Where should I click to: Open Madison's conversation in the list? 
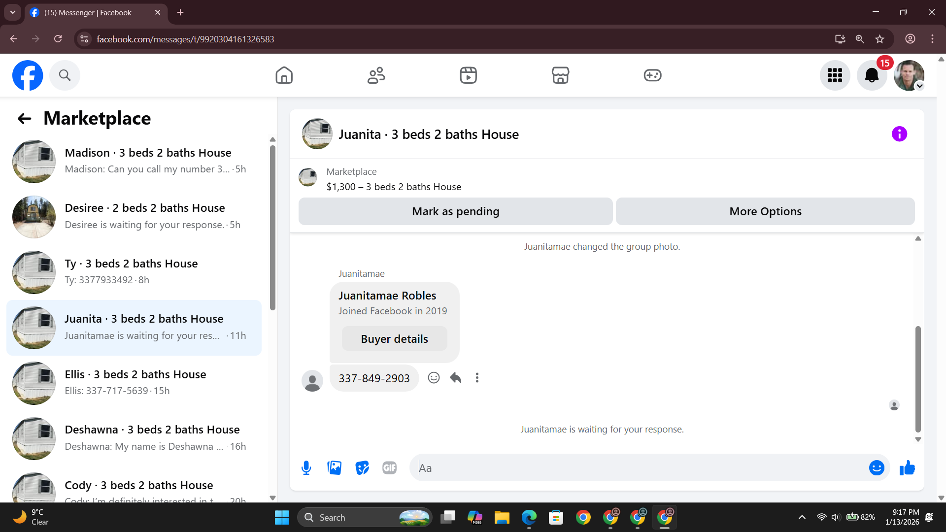click(134, 161)
